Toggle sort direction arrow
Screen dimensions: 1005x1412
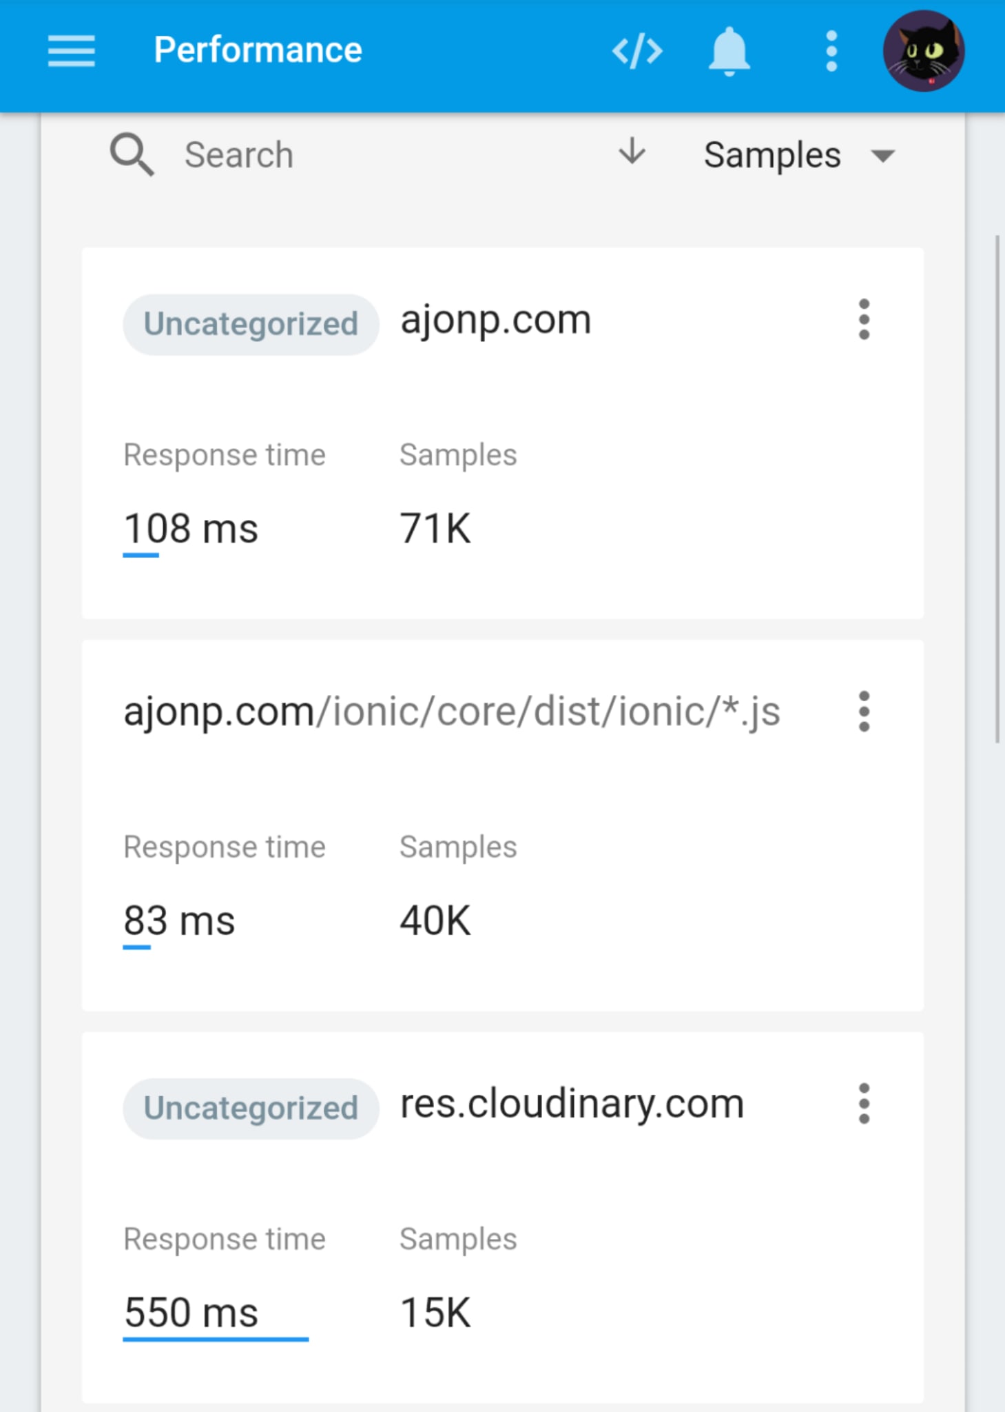(632, 152)
